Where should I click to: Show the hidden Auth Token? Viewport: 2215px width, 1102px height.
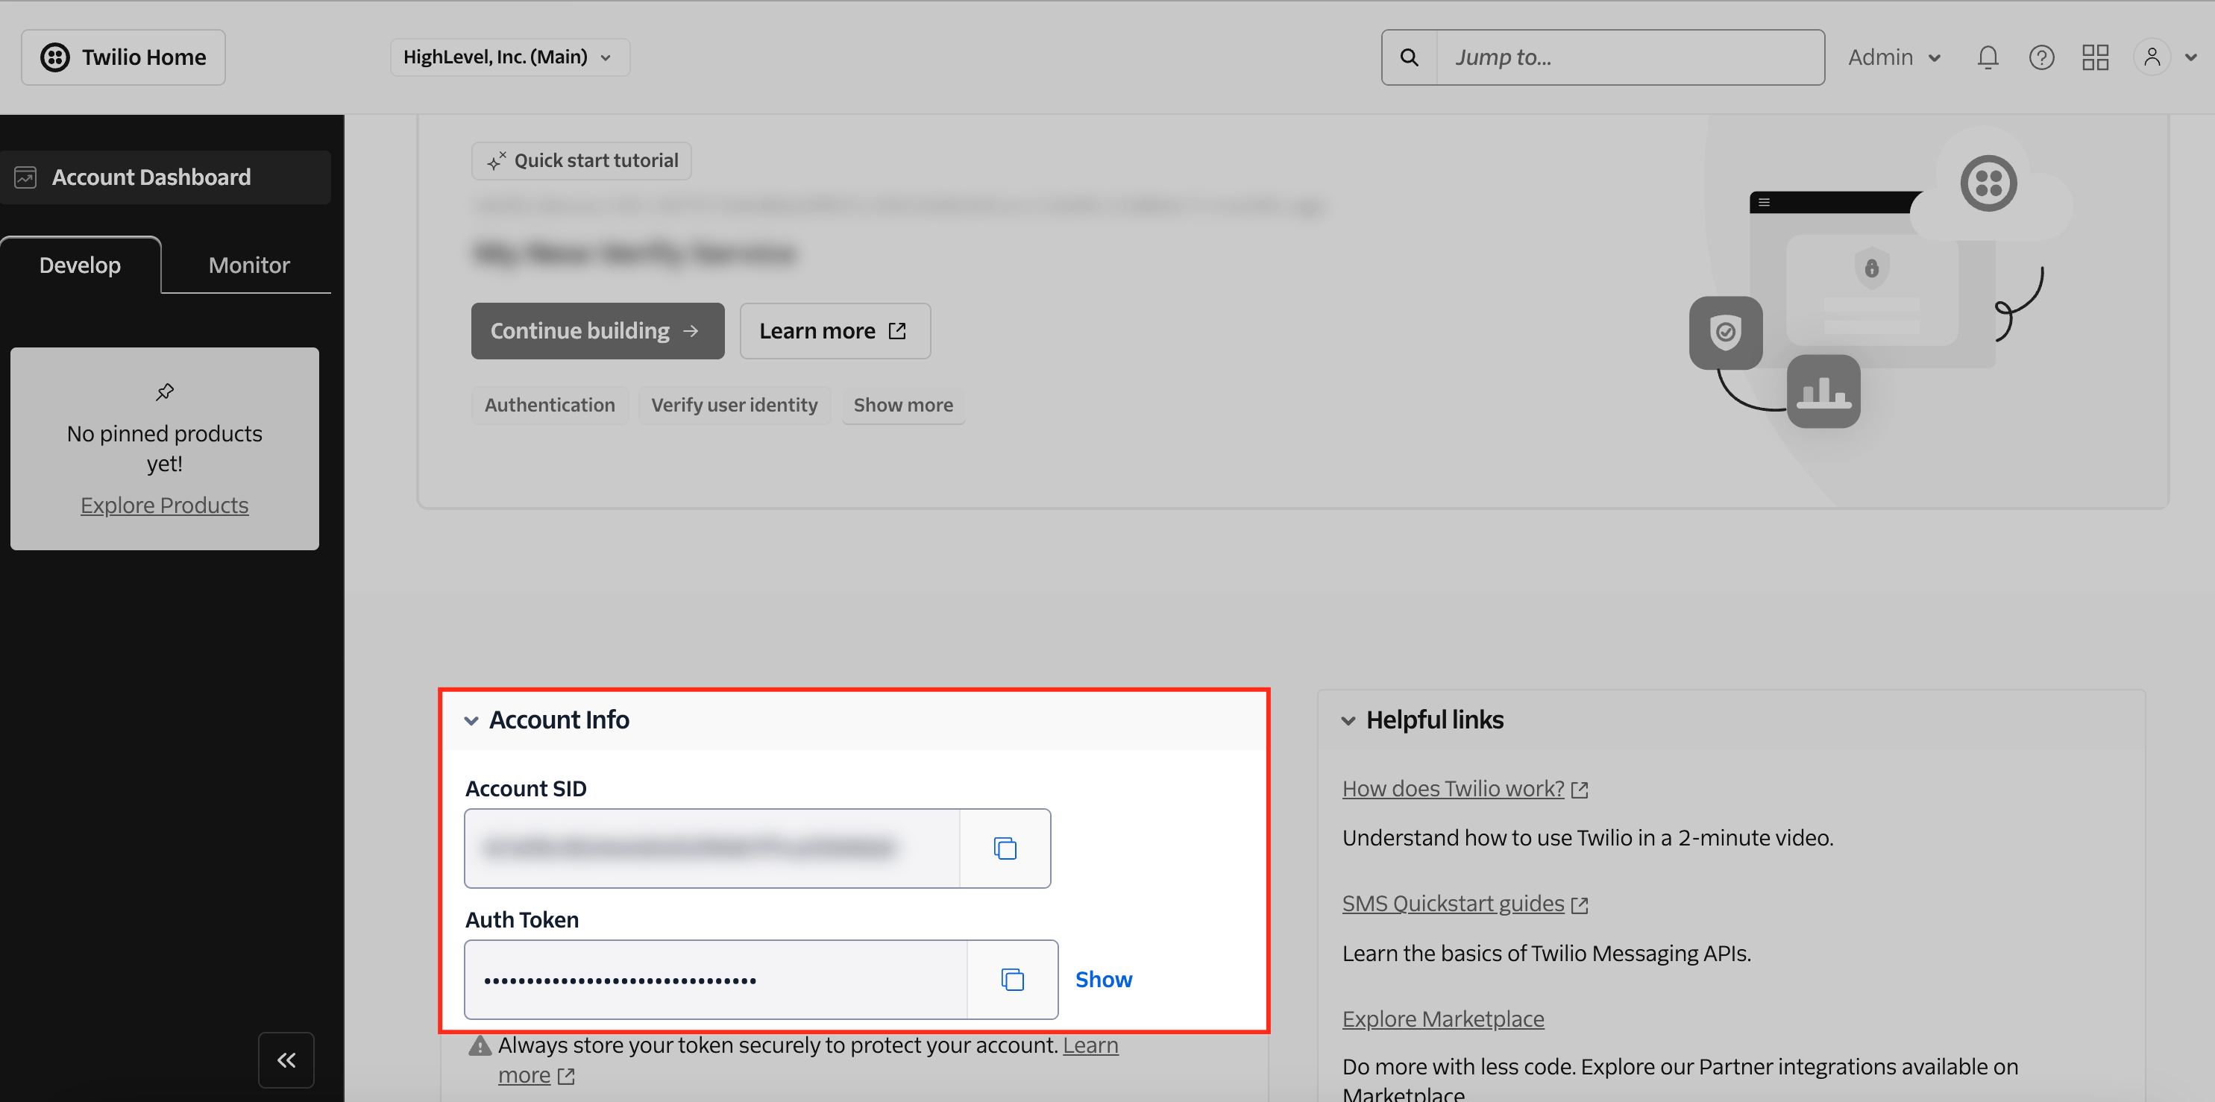point(1103,979)
